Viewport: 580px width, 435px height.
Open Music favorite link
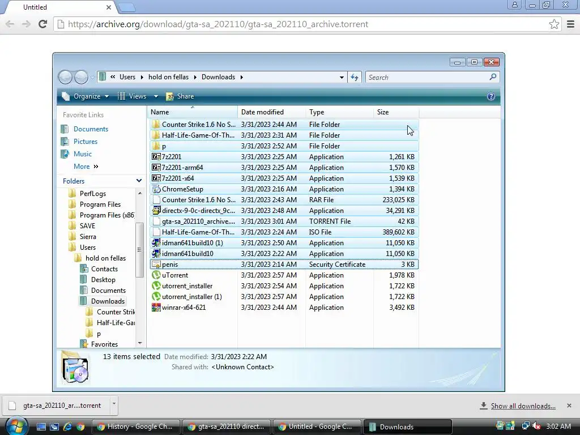[x=83, y=154]
